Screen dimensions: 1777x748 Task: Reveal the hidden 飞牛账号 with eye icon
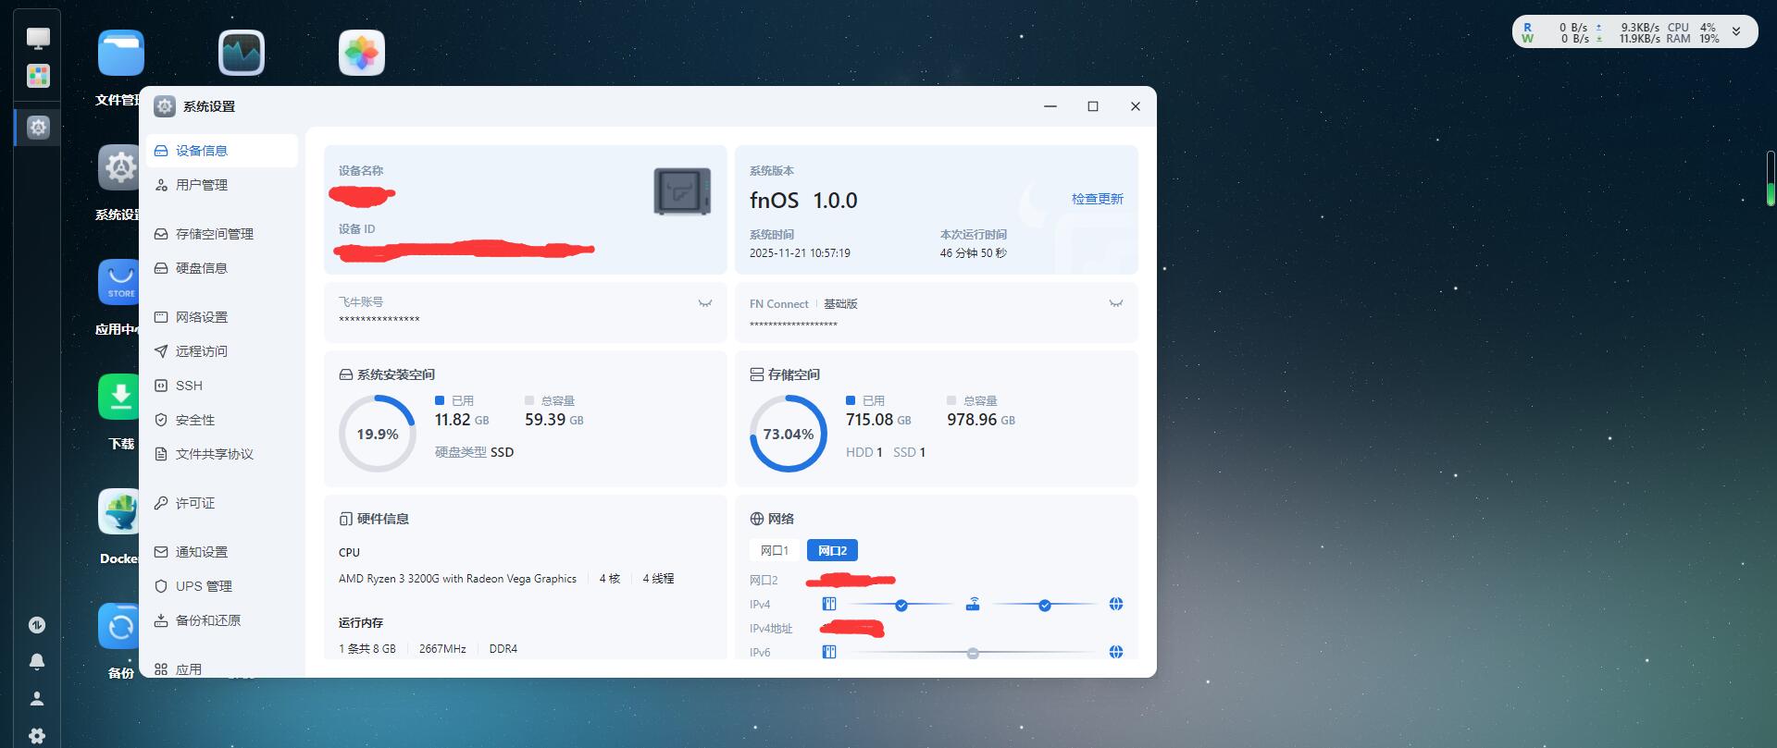[x=705, y=302]
